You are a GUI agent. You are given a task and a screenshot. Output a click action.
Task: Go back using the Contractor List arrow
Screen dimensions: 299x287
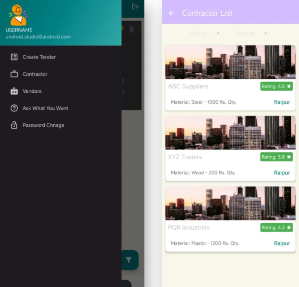click(172, 13)
